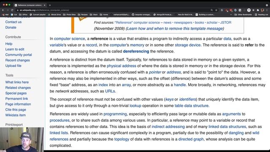Screen dimensions: 270x152
Task: Follow the 'computer science' article link
Action: 69,39
